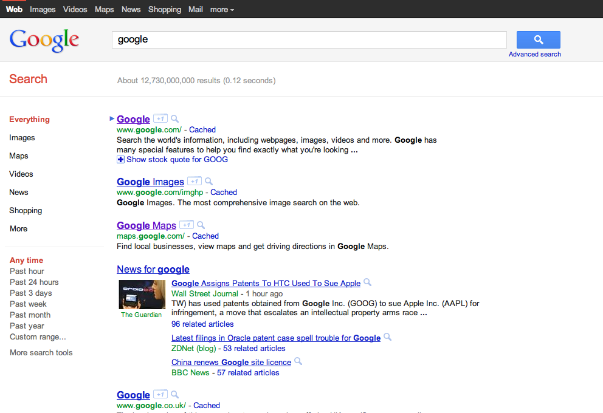Open preview magnifier for the google.co.uk result
Image resolution: width=603 pixels, height=413 pixels.
coord(174,394)
